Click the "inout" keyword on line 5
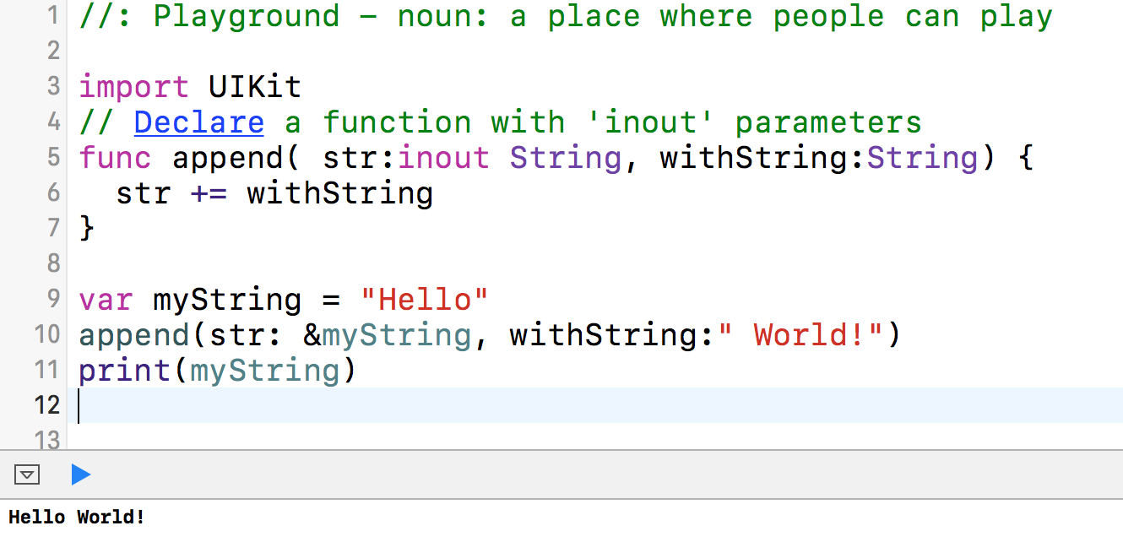Viewport: 1123px width, 542px height. 443,158
